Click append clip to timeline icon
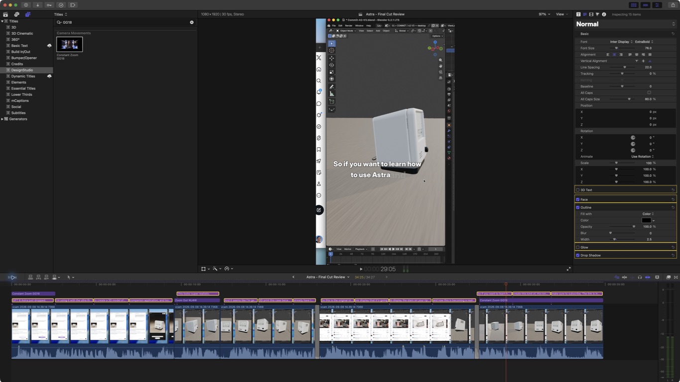Viewport: 680px width, 382px height. pos(46,277)
